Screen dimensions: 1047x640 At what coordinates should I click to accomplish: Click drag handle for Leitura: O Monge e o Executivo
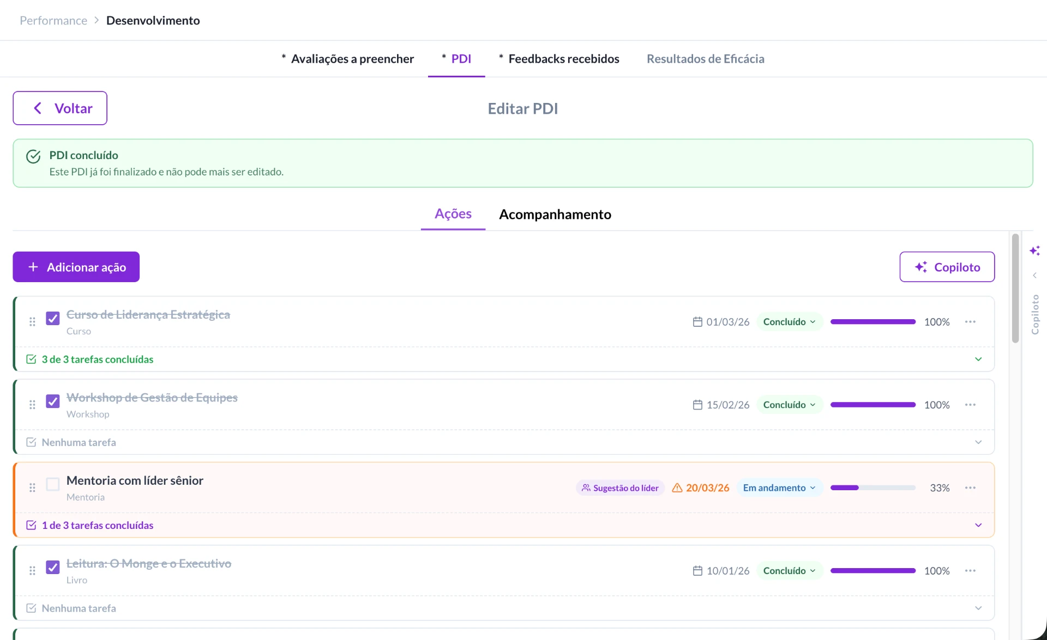coord(32,571)
